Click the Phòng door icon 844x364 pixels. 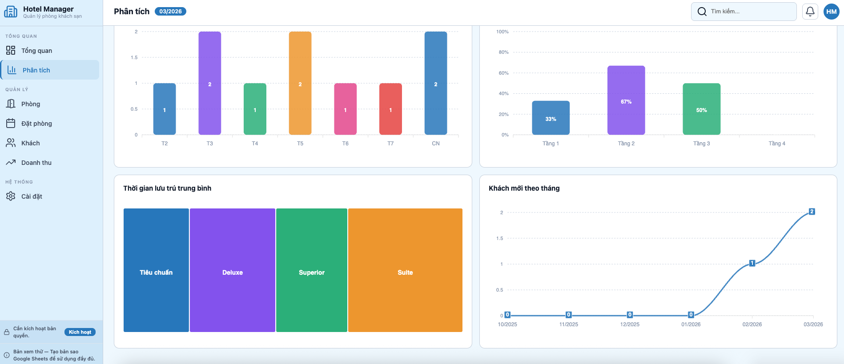point(11,104)
